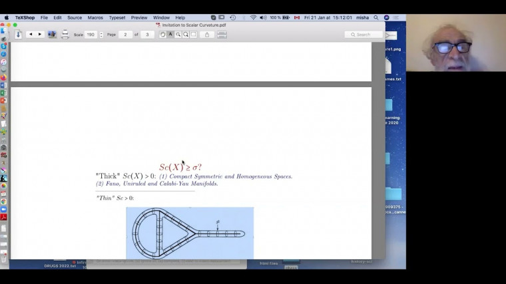Click text 'Fano, Uniruled and Calabi-Yau Manifolds'

(x=162, y=184)
